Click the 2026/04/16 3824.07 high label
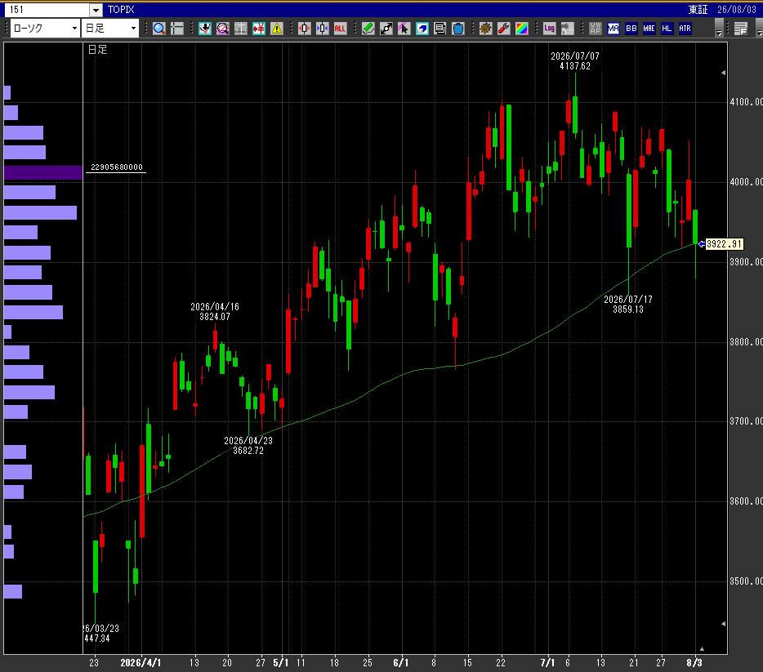 (215, 312)
